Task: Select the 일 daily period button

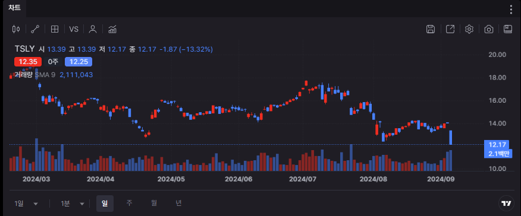Action: (105, 204)
